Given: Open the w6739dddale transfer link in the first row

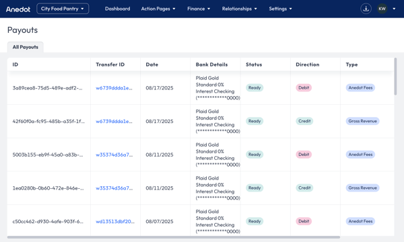Looking at the screenshot, I should [x=114, y=88].
